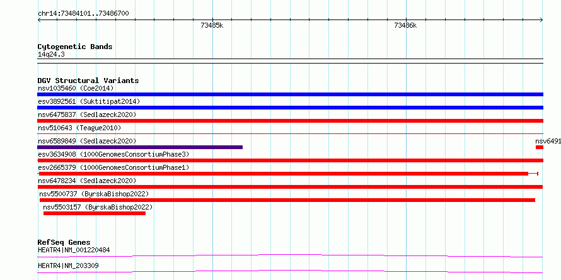Click the HEATR4|NM_203309 label
The height and width of the screenshot is (280, 561).
point(68,266)
